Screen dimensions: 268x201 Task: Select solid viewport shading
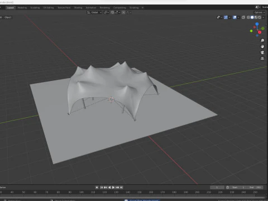[252, 17]
